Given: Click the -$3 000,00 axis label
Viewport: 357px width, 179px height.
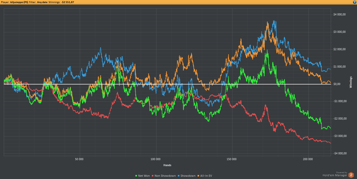Looking at the screenshot, I should (x=340, y=136).
